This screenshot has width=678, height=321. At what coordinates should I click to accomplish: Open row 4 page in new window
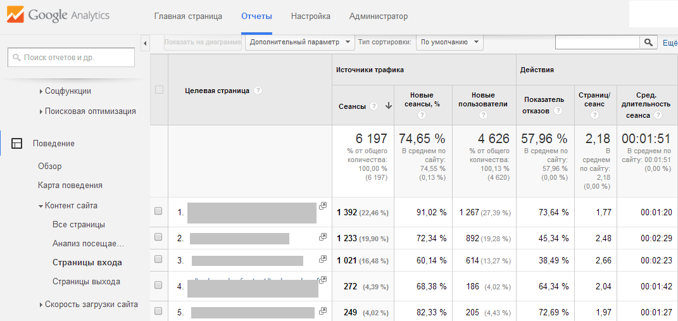click(x=323, y=280)
